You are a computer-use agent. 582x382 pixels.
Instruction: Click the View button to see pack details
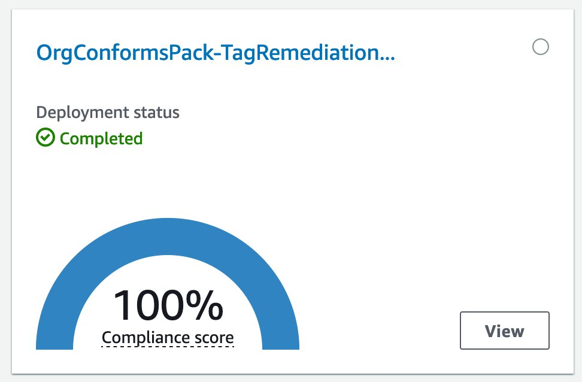[504, 330]
